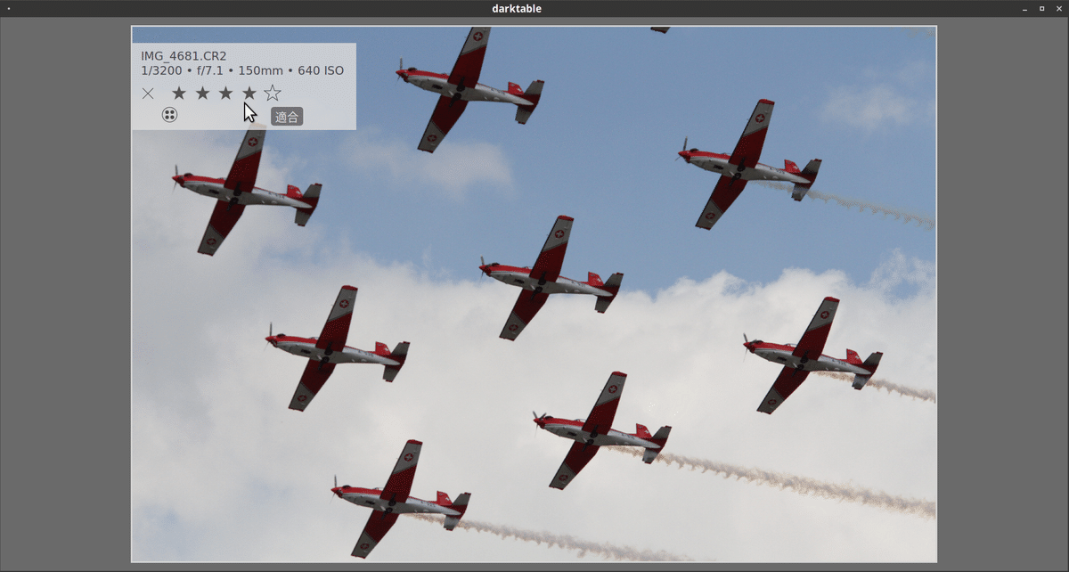Set rating to two stars
This screenshot has width=1069, height=572.
click(203, 93)
